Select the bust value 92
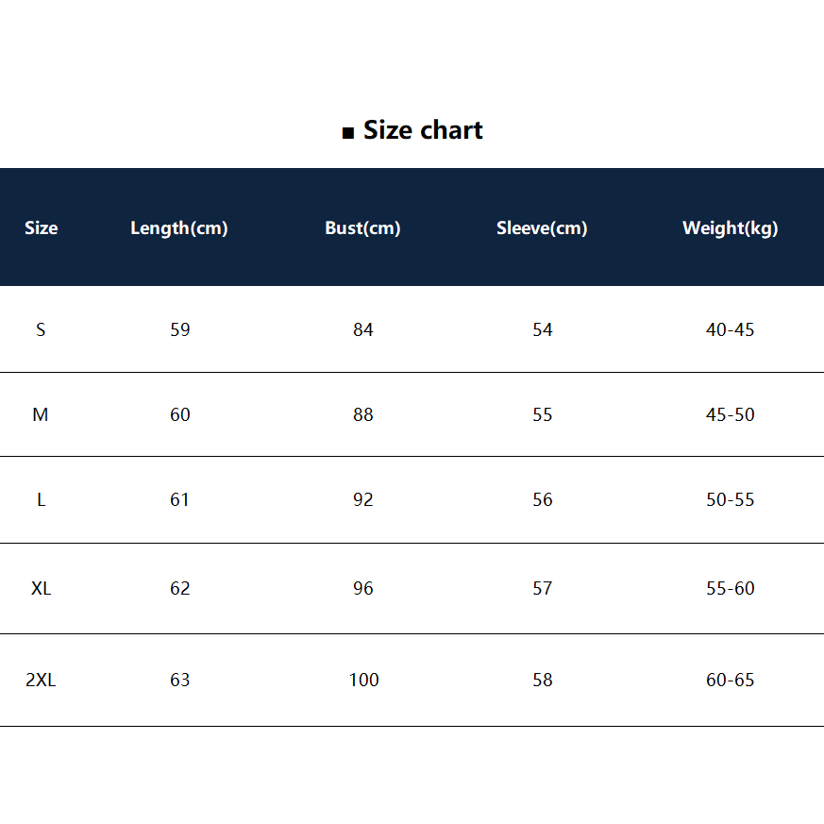The width and height of the screenshot is (824, 824). click(363, 499)
